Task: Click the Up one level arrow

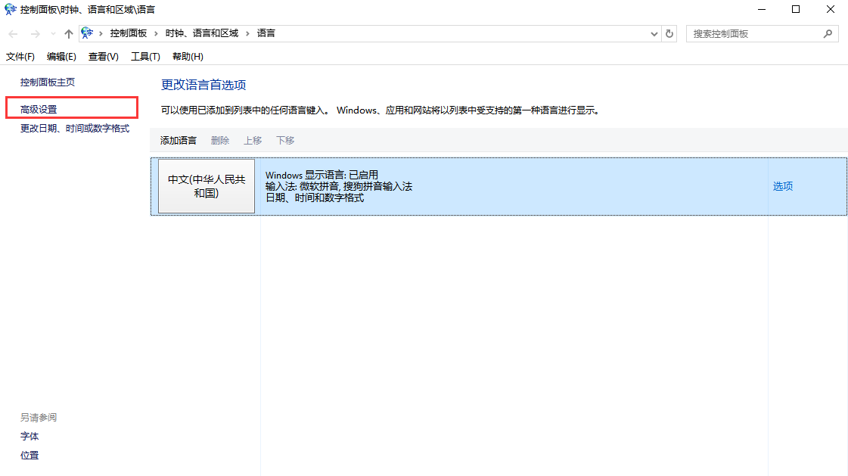Action: pyautogui.click(x=69, y=34)
